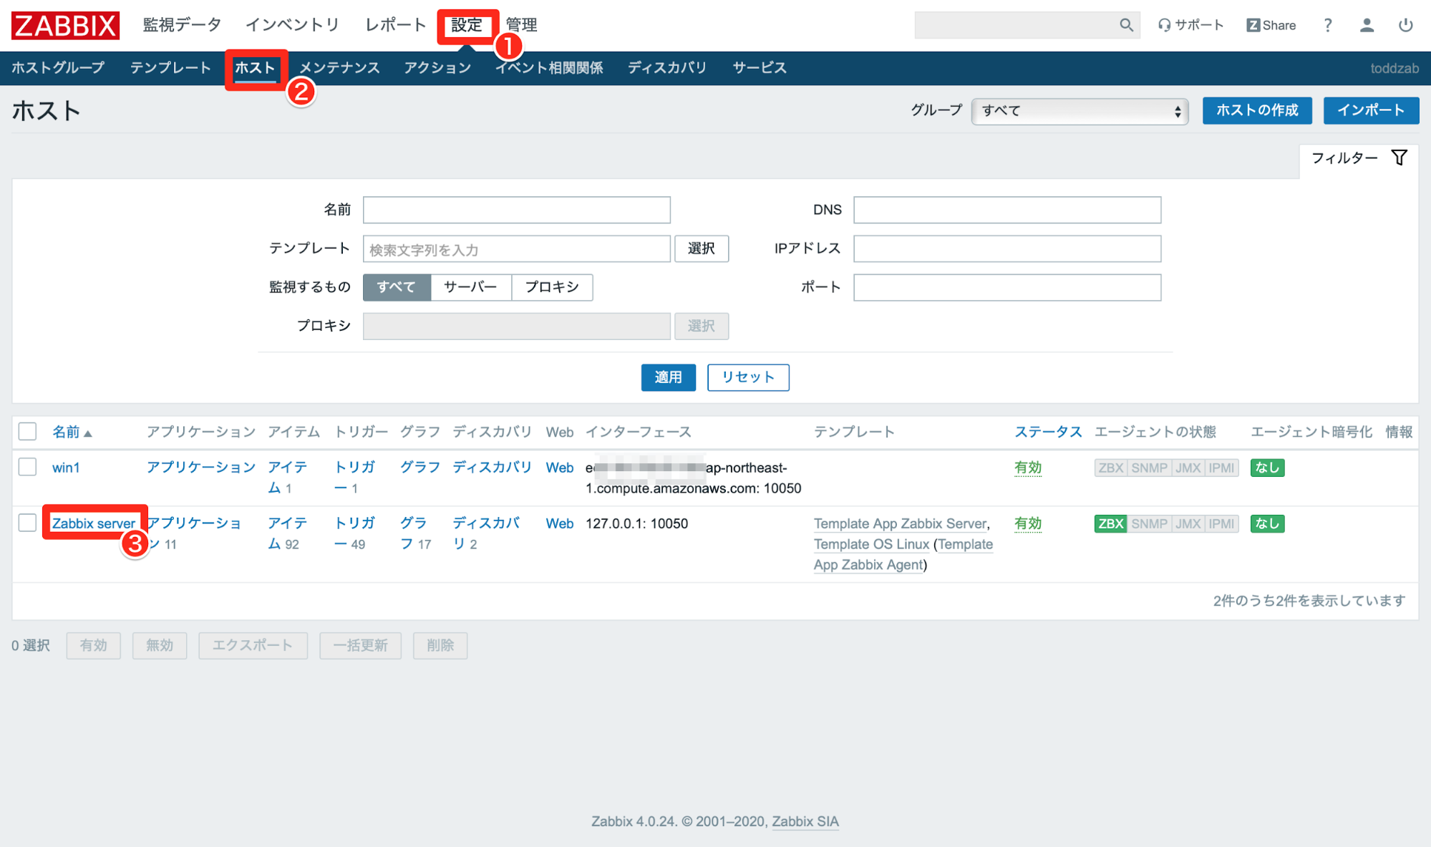Open Template OS Linux link
Image resolution: width=1431 pixels, height=847 pixels.
pyautogui.click(x=871, y=544)
